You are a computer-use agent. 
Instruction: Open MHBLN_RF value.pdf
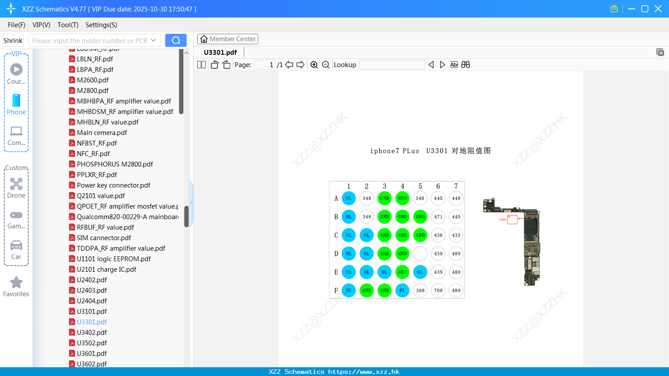pos(104,122)
